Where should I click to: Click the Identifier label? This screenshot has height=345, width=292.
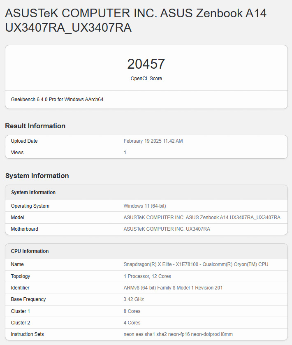click(x=20, y=288)
